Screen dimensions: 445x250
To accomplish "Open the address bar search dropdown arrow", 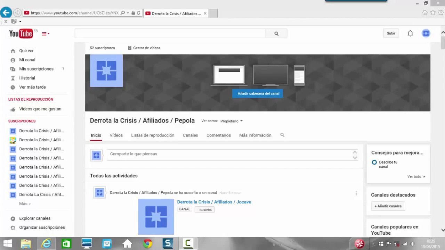I will click(128, 13).
